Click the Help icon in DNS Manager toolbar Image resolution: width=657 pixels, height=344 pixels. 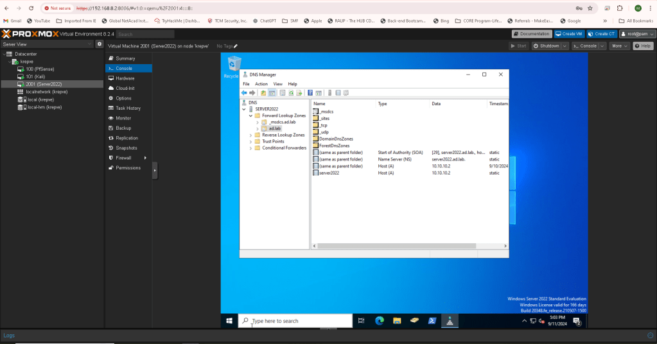pos(310,93)
